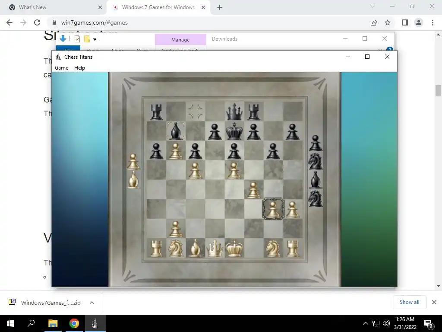442x332 pixels.
Task: Select the black pawn on d7
Action: [215, 131]
